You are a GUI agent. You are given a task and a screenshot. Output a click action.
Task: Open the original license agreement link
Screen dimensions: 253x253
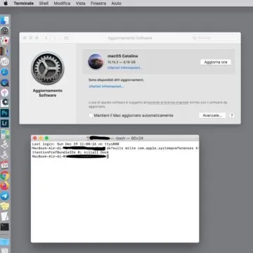coord(168,103)
